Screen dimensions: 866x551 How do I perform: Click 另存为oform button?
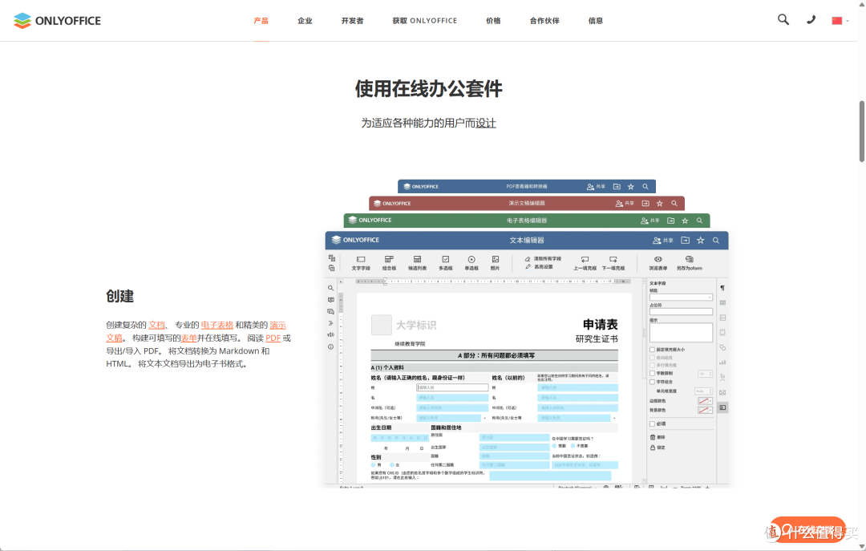coord(690,263)
